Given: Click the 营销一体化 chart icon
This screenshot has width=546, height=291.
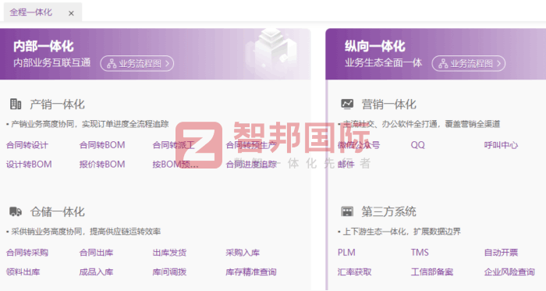Looking at the screenshot, I should point(347,104).
